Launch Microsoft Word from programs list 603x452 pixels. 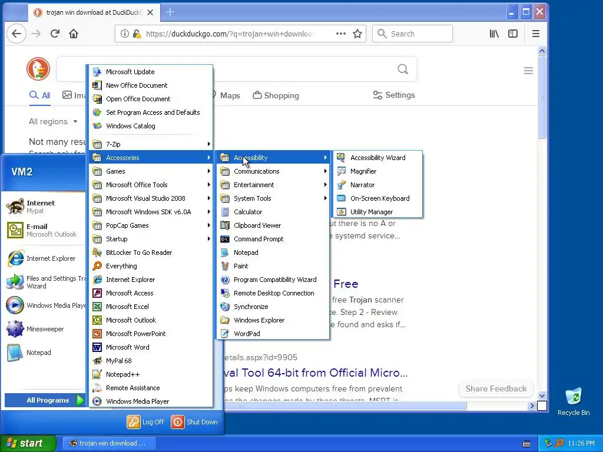point(151,347)
